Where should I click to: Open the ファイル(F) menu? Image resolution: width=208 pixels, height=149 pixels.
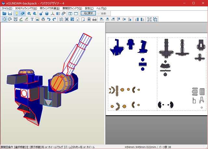tap(7, 8)
